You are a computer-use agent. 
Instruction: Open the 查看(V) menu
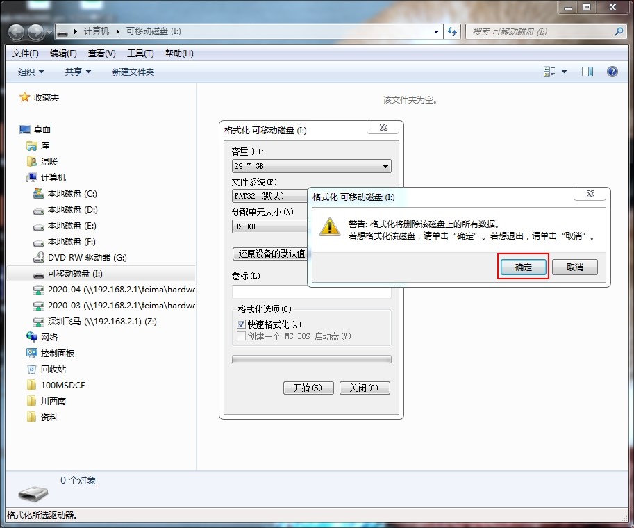pos(102,53)
